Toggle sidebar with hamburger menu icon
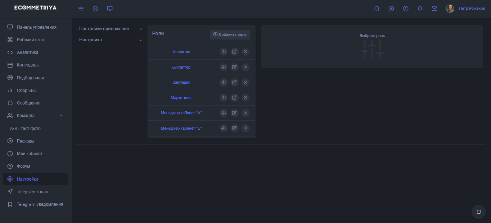This screenshot has width=491, height=223. (81, 9)
